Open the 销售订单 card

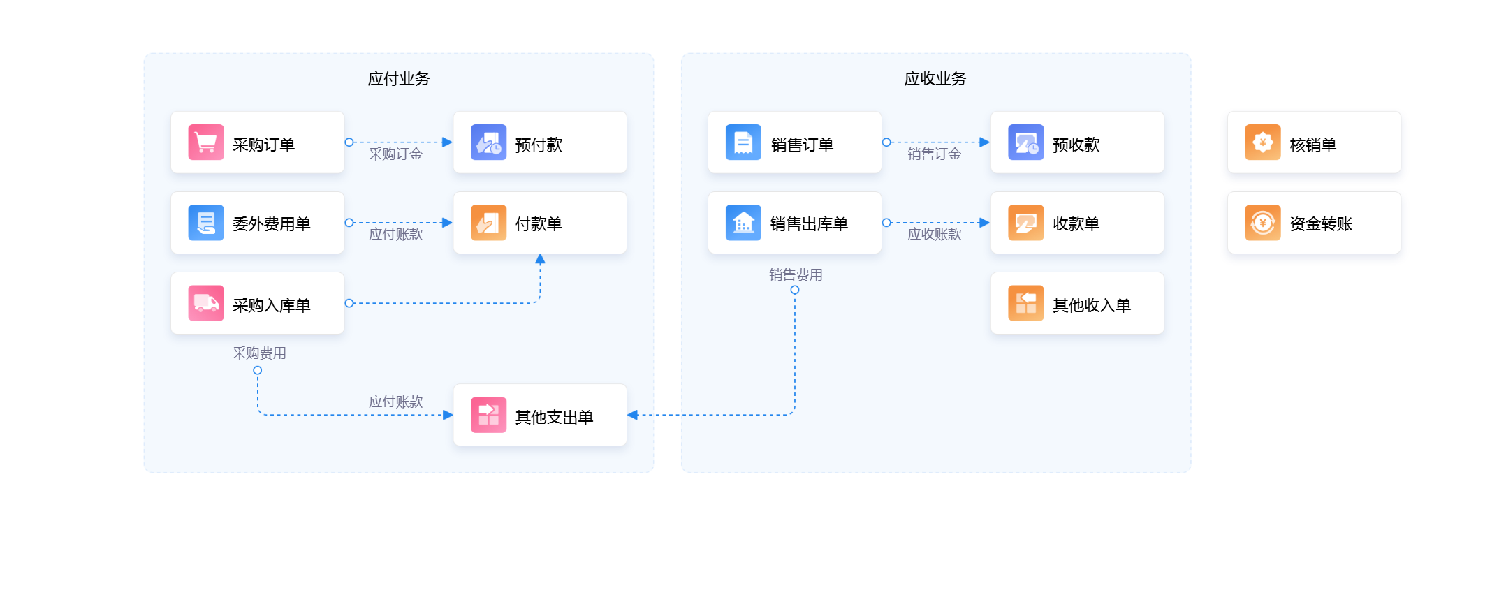click(795, 142)
